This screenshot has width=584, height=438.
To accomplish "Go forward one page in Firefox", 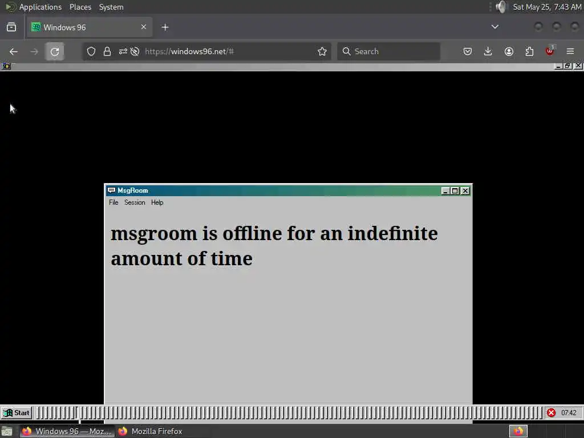I will pyautogui.click(x=34, y=51).
